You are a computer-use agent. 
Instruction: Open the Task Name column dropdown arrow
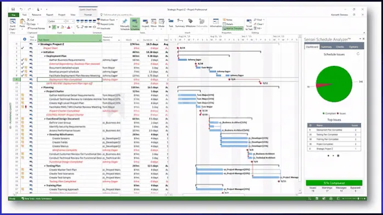(x=100, y=40)
